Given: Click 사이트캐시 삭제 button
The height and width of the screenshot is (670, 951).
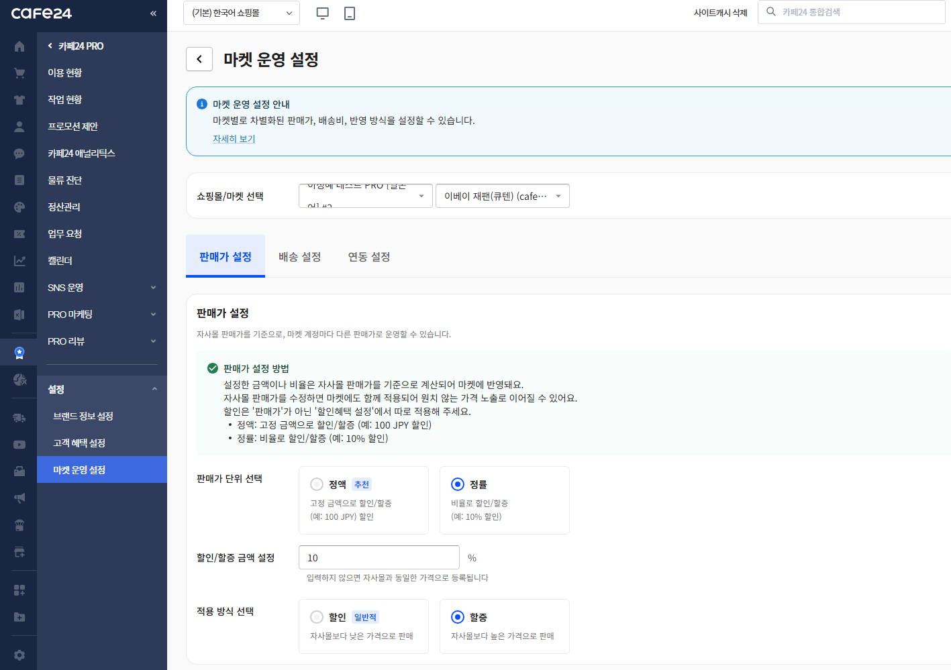Looking at the screenshot, I should [x=721, y=13].
